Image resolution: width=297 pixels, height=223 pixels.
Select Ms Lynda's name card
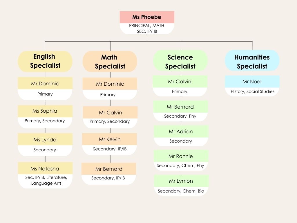tap(45, 145)
